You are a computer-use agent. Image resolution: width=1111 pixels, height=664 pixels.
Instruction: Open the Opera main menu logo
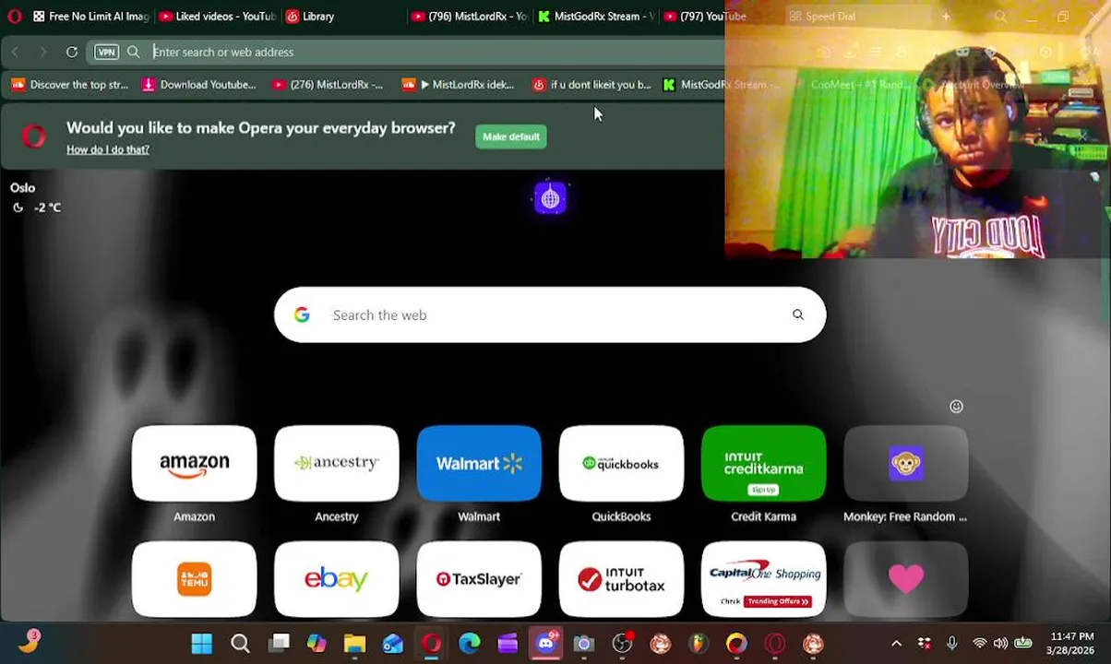[14, 16]
